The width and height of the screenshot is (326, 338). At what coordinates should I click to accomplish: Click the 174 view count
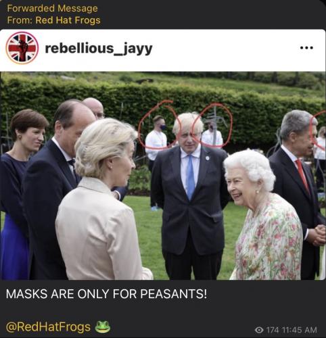point(273,330)
